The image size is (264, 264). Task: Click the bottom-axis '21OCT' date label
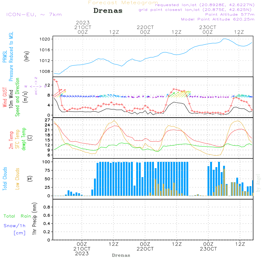coord(82,249)
